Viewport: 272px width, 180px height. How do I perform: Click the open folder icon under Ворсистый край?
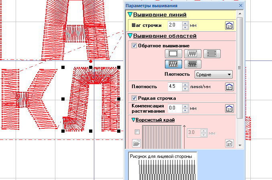tap(136, 143)
